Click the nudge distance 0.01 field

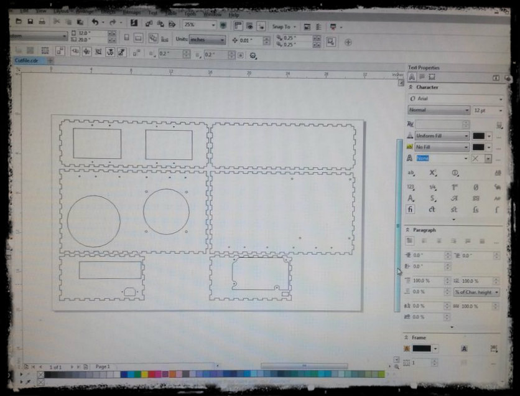[x=251, y=40]
